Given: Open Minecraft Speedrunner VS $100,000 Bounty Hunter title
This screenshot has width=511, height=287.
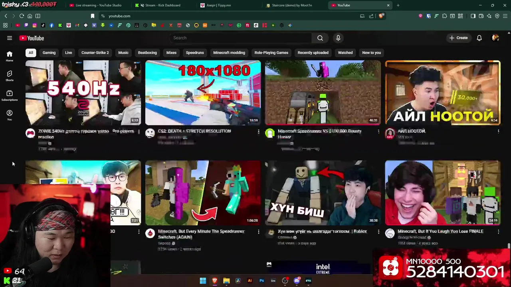Looking at the screenshot, I should (x=319, y=134).
